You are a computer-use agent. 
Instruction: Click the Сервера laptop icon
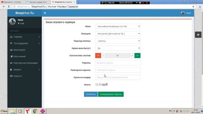click(x=11, y=37)
